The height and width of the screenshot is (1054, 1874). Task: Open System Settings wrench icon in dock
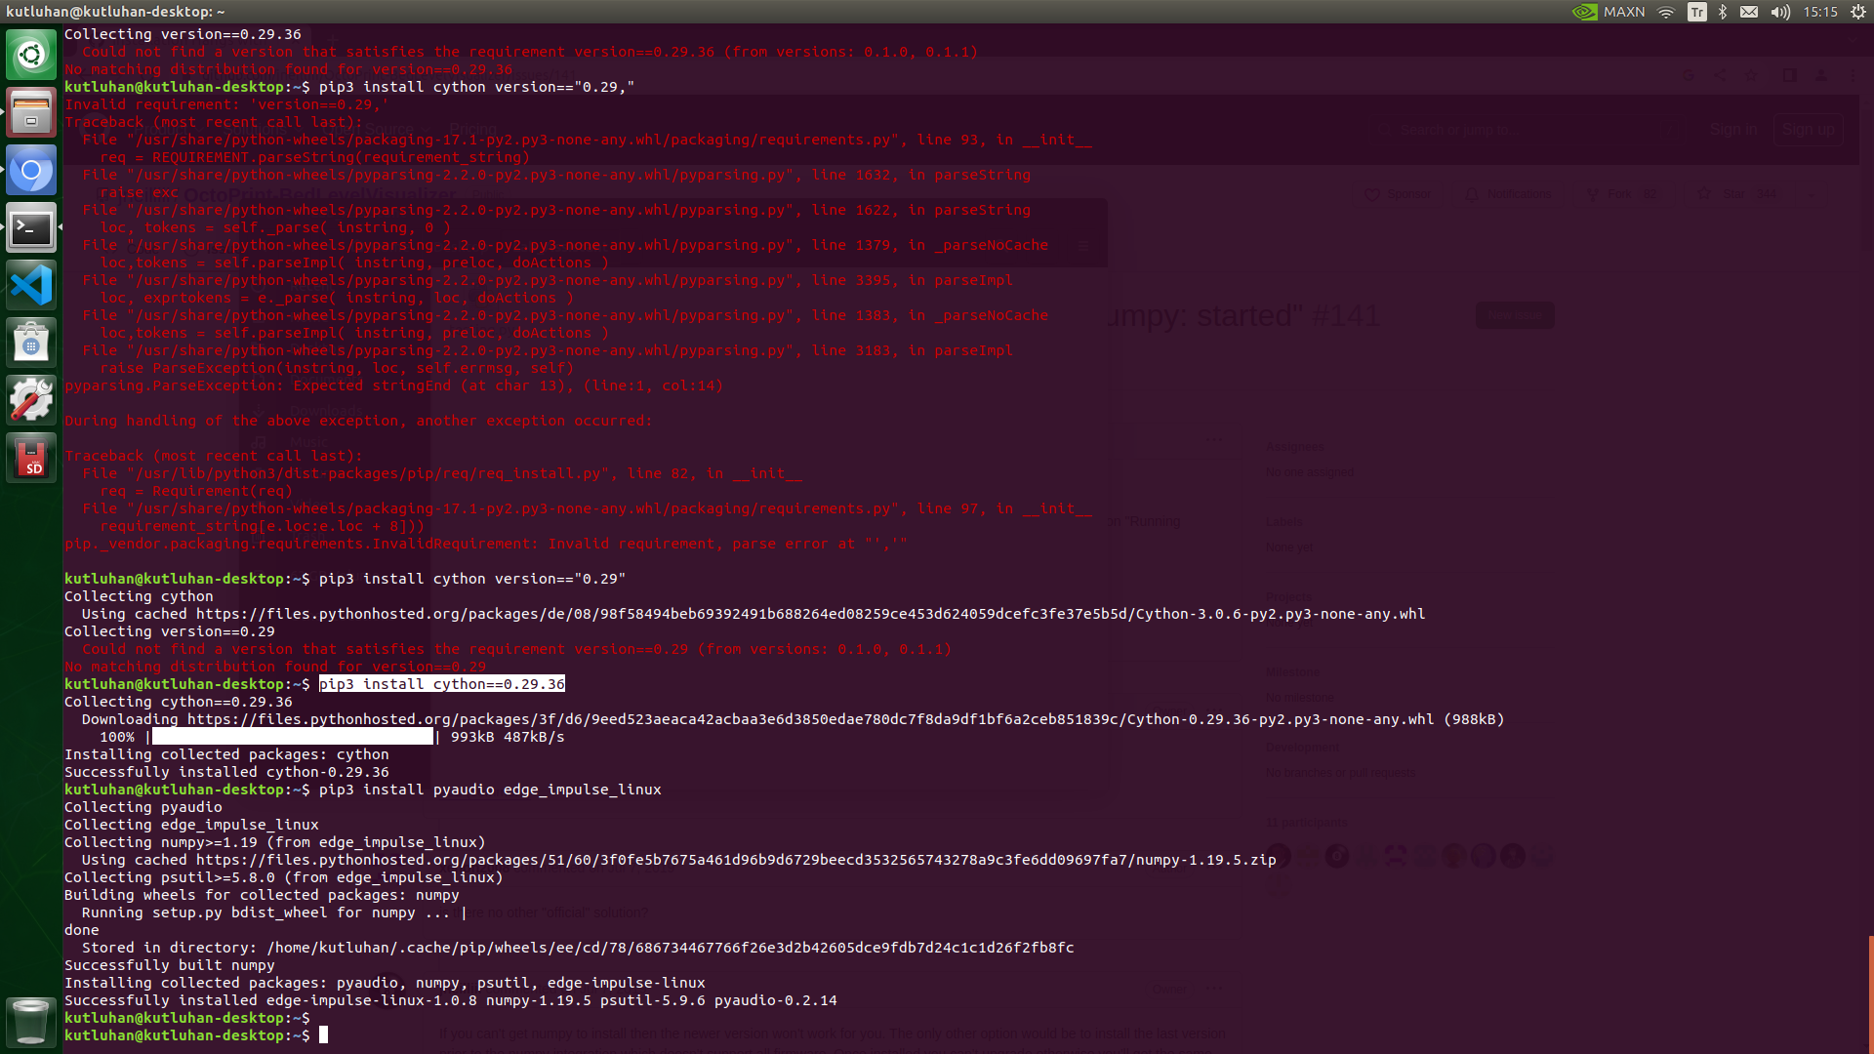click(31, 401)
